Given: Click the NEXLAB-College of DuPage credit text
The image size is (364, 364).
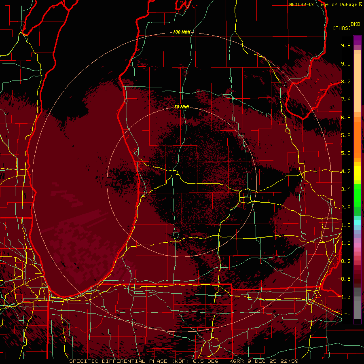Looking at the screenshot, I should 323,4.
